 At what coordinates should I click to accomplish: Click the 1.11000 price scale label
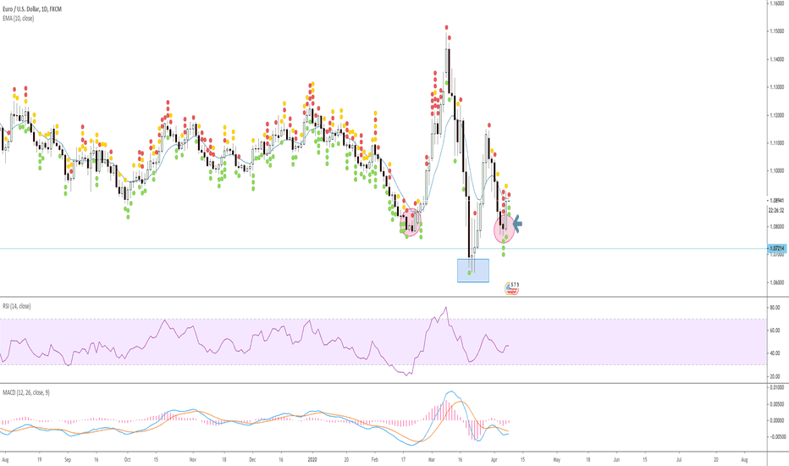click(776, 143)
